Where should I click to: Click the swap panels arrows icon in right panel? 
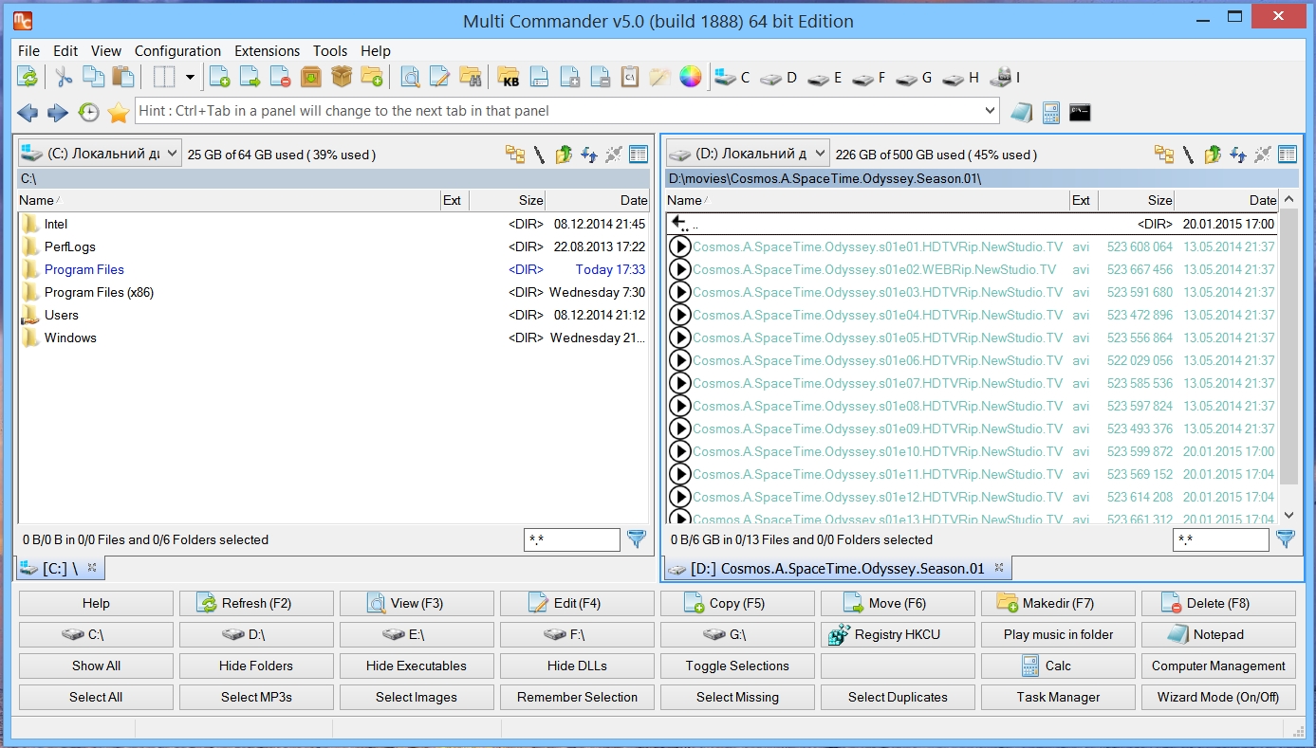1237,155
